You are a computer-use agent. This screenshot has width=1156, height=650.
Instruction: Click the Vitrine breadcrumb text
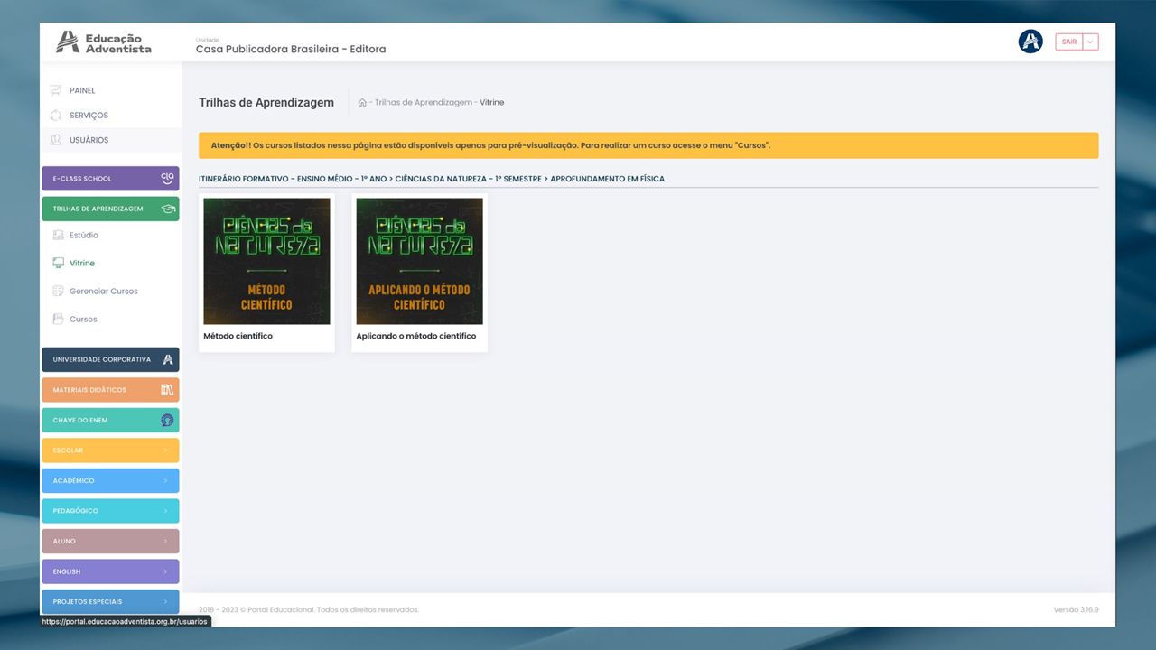point(492,103)
